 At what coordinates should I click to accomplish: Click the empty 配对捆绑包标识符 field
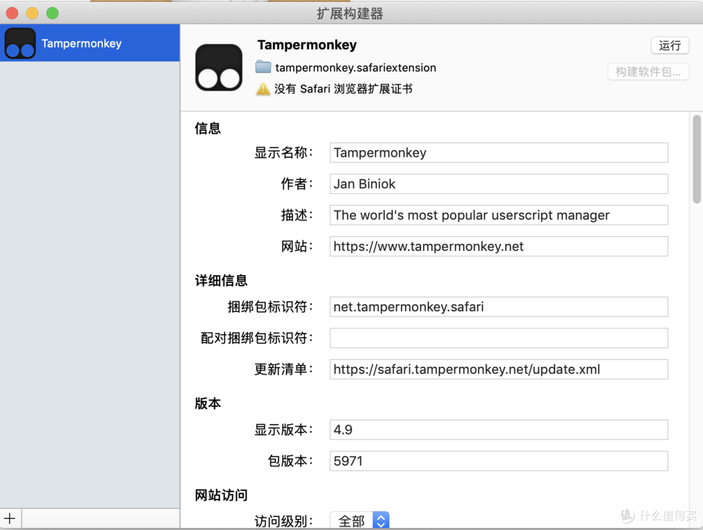point(499,338)
